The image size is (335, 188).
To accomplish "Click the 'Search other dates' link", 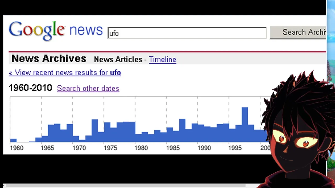I will pos(88,89).
